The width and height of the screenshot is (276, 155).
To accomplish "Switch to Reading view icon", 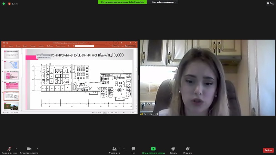I will point(112,113).
